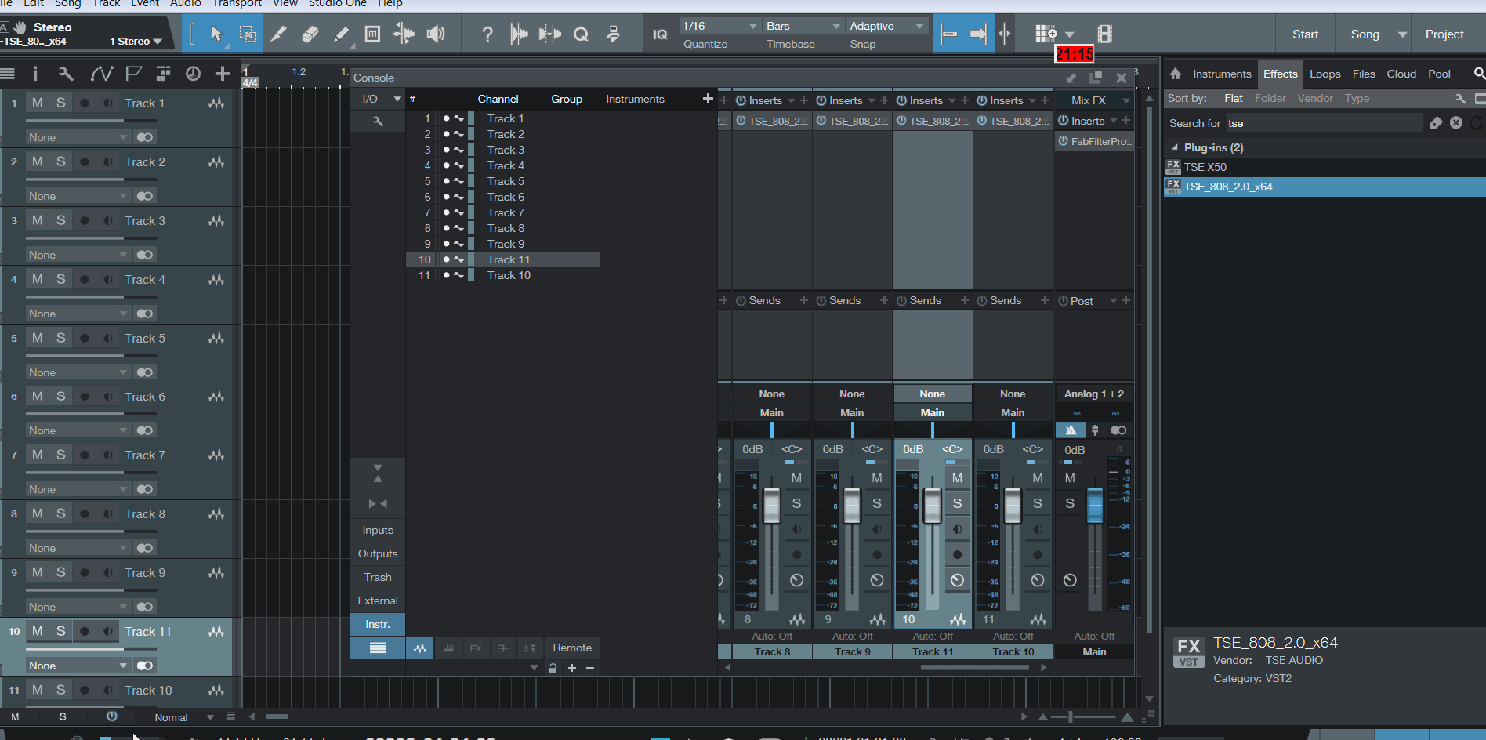Switch to Loops browser tab
This screenshot has width=1486, height=740.
point(1325,74)
